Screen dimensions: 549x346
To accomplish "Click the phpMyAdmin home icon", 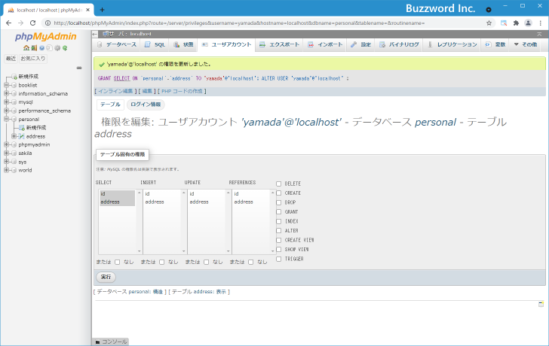I will click(25, 48).
